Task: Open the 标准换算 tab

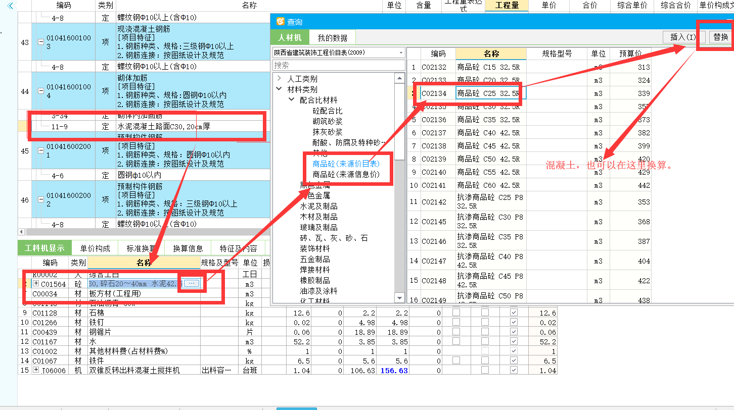Action: point(141,248)
